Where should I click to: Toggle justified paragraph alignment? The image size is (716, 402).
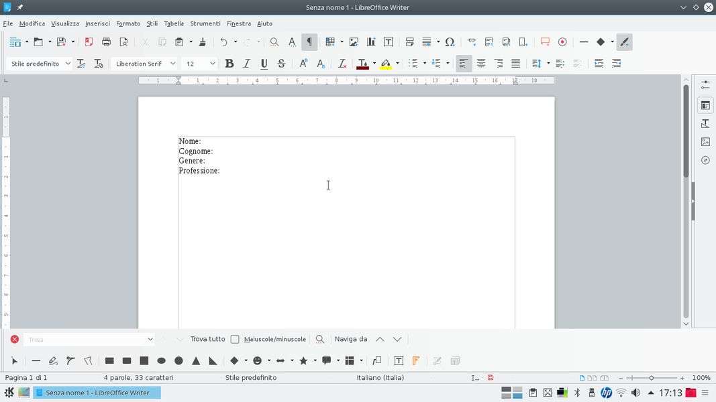click(515, 64)
